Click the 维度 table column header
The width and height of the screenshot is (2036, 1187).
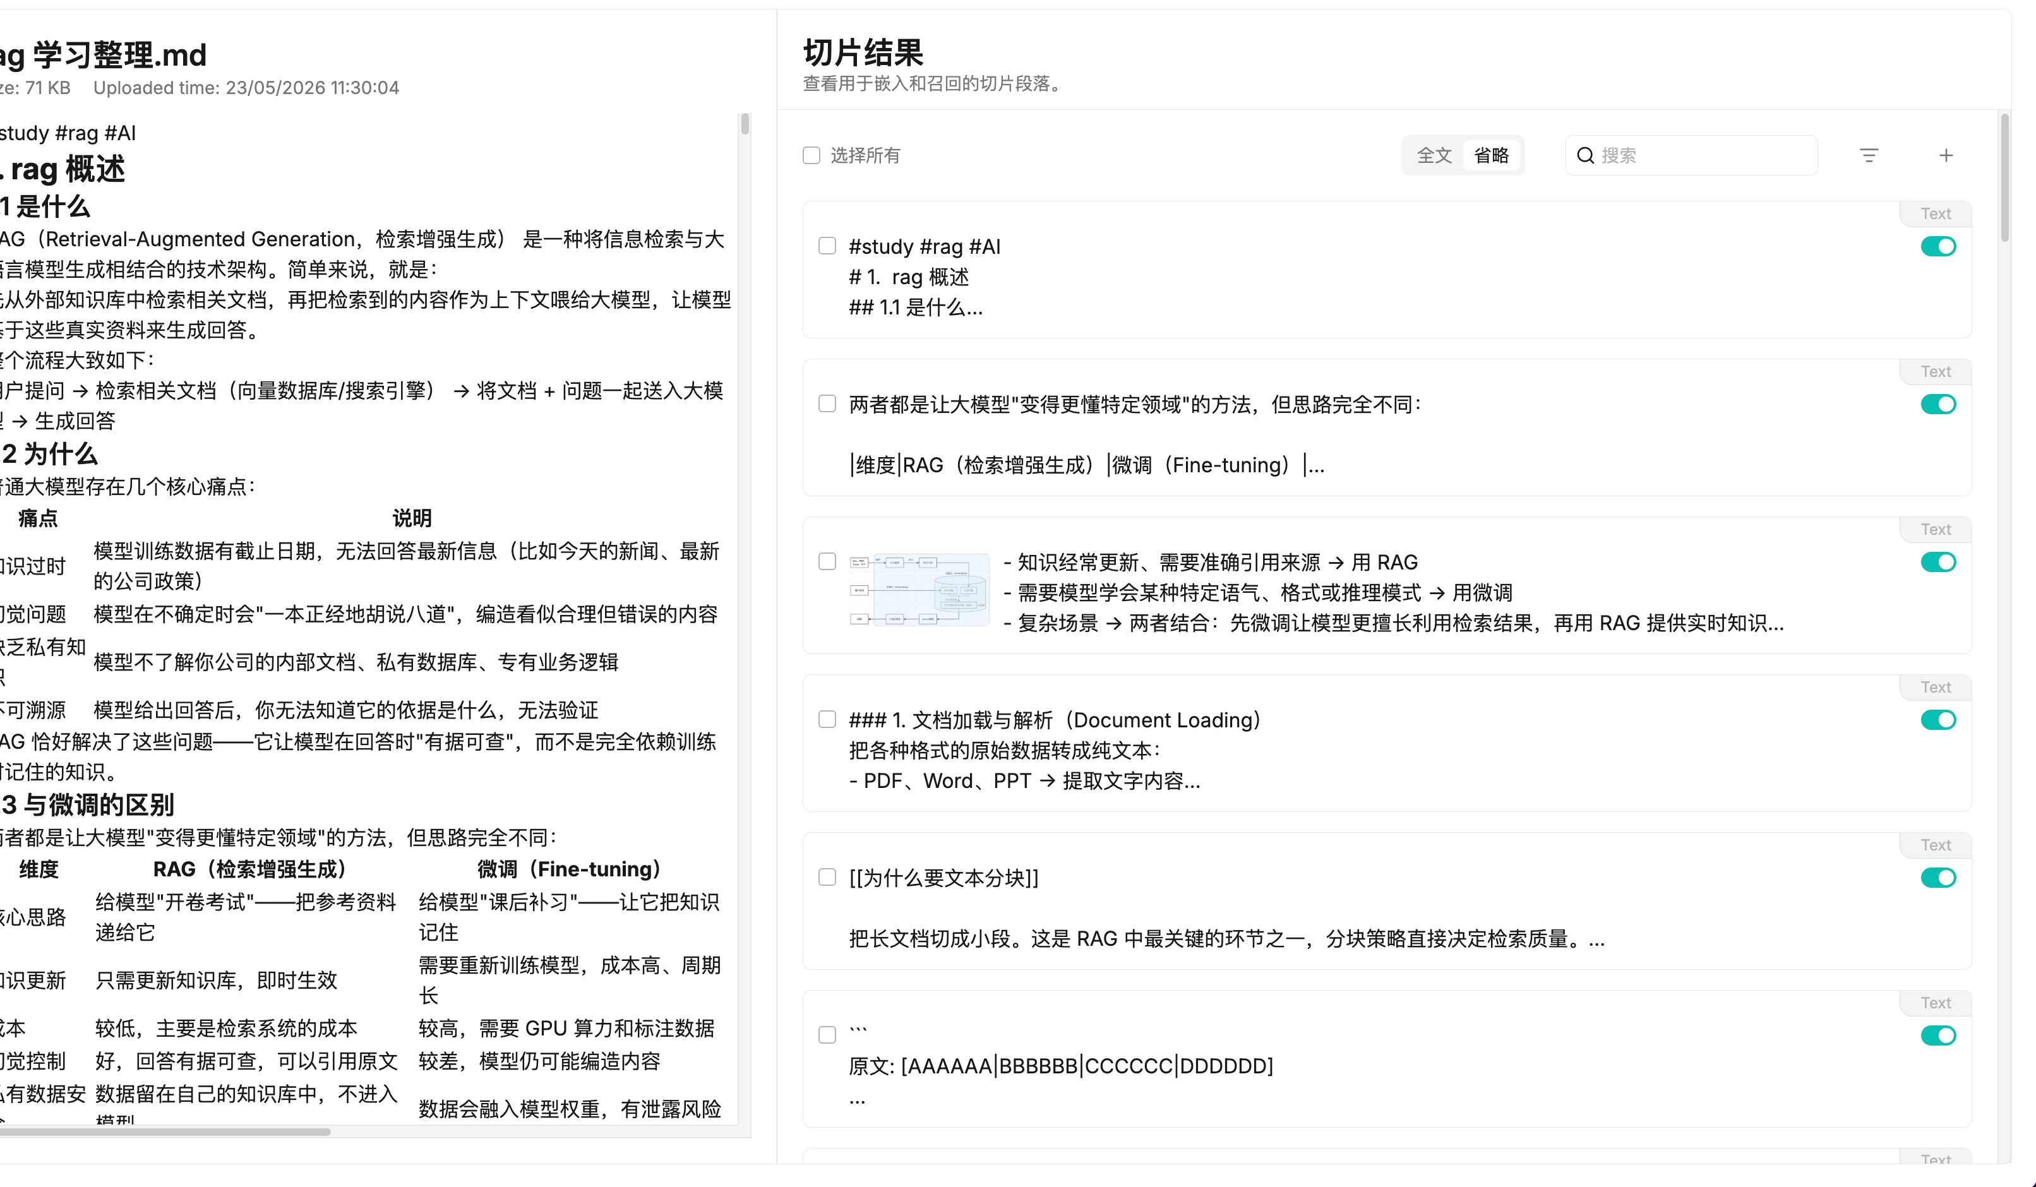pyautogui.click(x=39, y=869)
